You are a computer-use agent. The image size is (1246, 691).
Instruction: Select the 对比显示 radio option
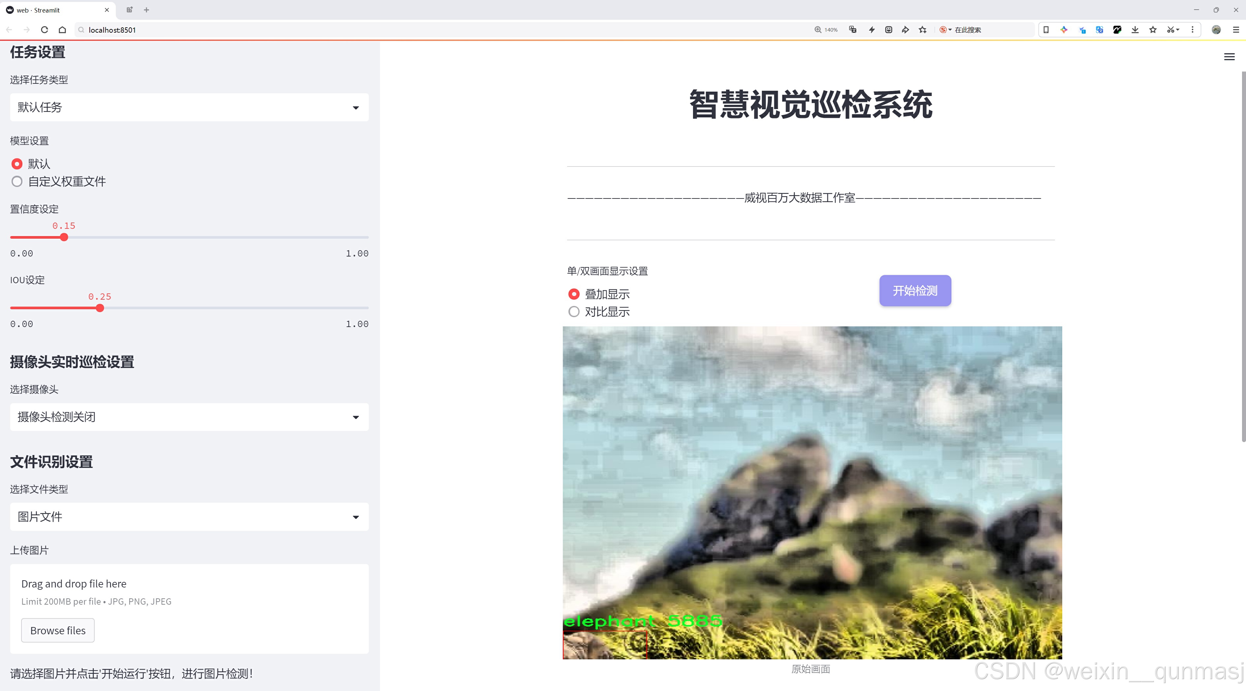pos(574,312)
